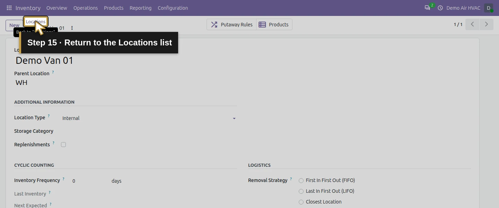Image resolution: width=499 pixels, height=208 pixels.
Task: Show help tooltip for Replenishments
Action: pyautogui.click(x=53, y=143)
